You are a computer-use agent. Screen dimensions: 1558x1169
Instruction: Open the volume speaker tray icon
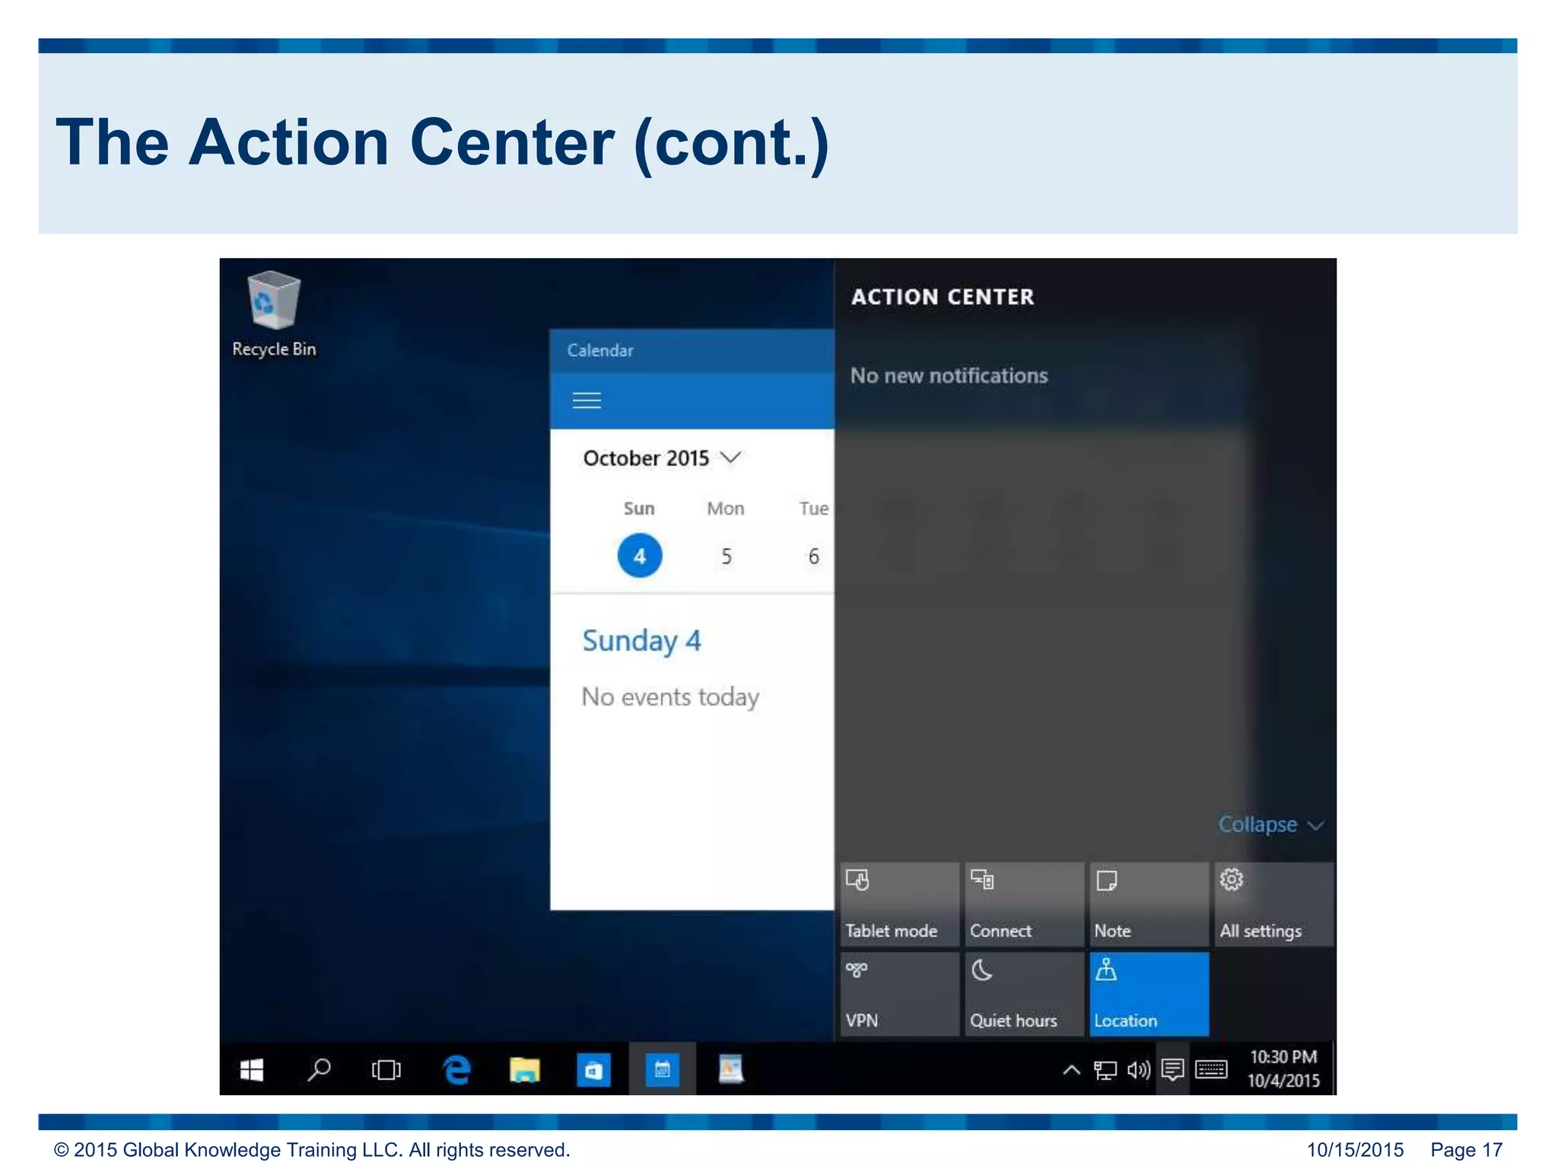pos(1138,1070)
